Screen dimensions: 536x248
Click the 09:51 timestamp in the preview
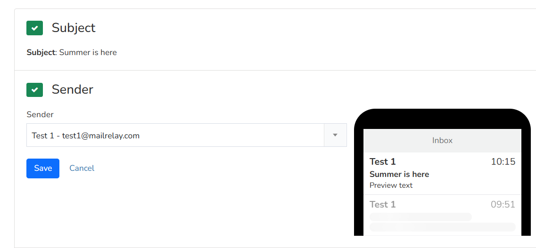click(x=503, y=204)
